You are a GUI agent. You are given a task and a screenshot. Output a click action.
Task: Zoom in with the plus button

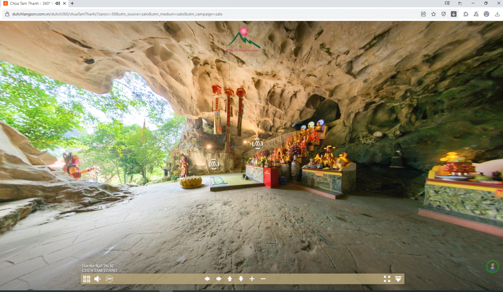[x=252, y=279]
